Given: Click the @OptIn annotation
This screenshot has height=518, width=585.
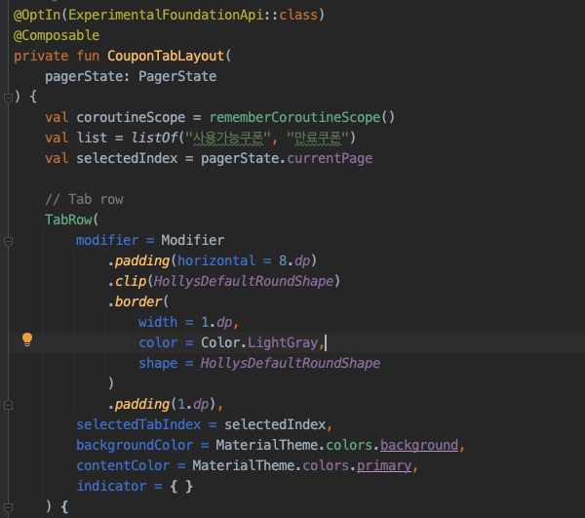Looking at the screenshot, I should pyautogui.click(x=37, y=15).
